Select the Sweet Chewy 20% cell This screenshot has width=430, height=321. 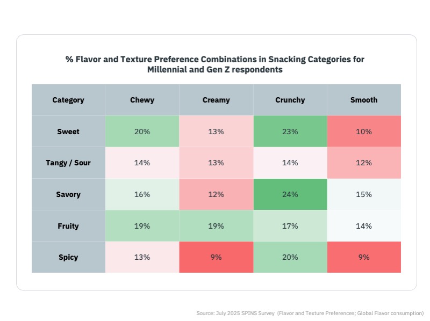(142, 132)
